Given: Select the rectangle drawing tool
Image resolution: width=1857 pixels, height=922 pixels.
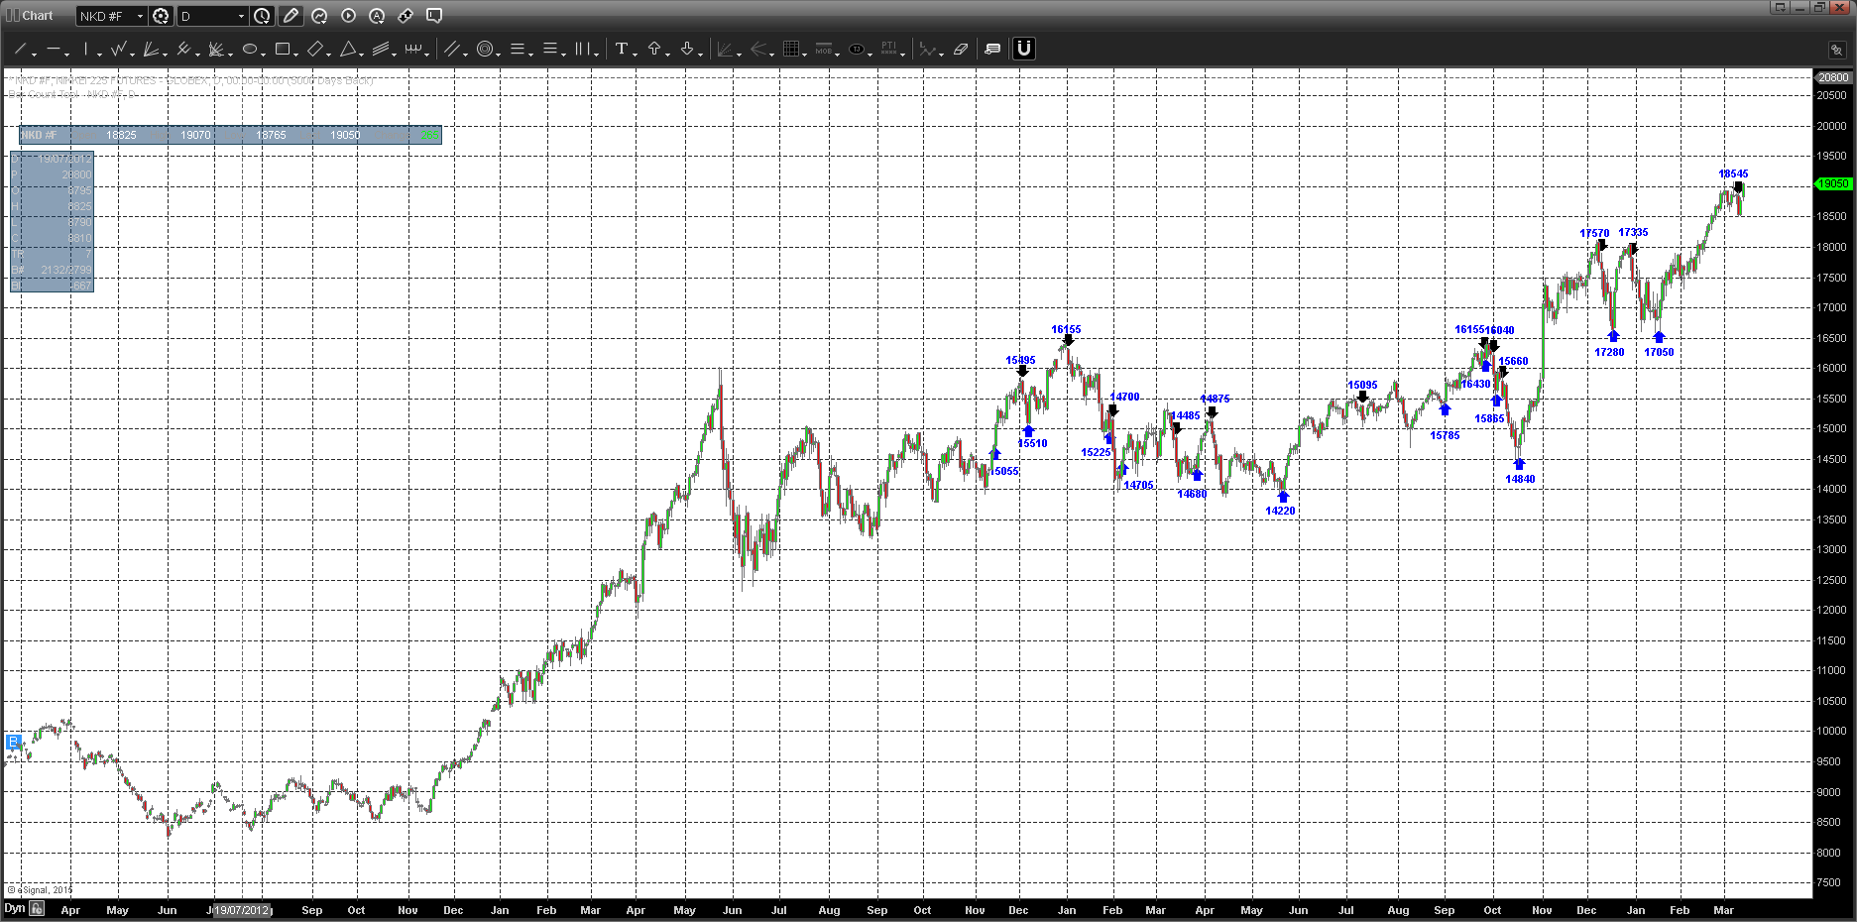Looking at the screenshot, I should pyautogui.click(x=283, y=49).
